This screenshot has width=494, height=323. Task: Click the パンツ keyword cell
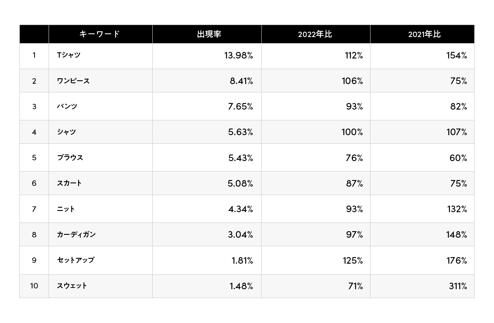pyautogui.click(x=67, y=106)
